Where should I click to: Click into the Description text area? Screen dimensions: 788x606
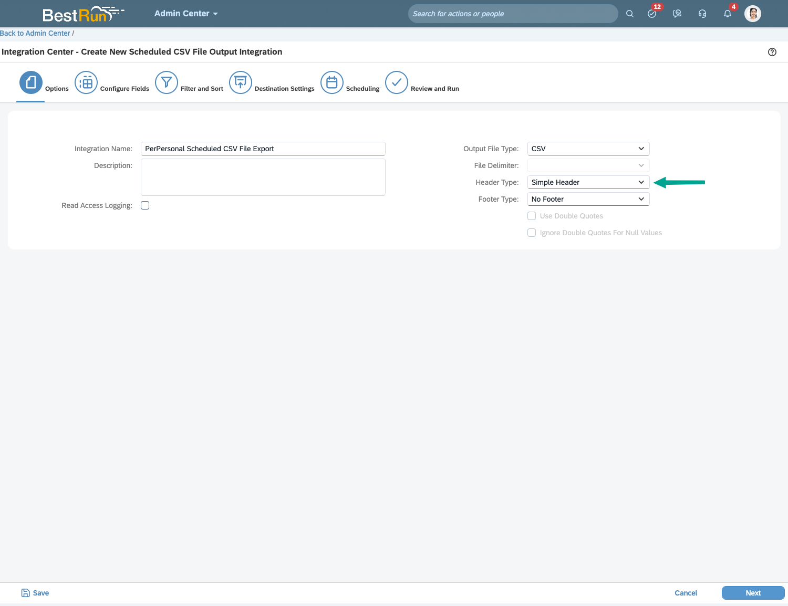coord(263,177)
